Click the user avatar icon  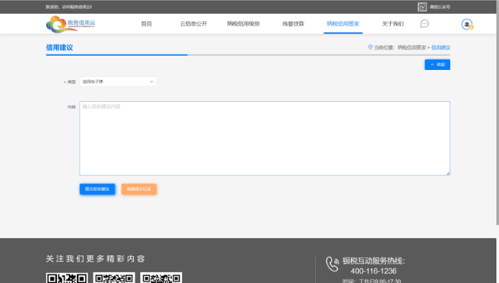(467, 24)
